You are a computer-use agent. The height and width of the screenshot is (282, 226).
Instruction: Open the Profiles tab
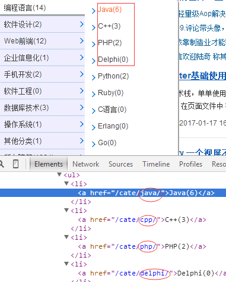(191, 164)
